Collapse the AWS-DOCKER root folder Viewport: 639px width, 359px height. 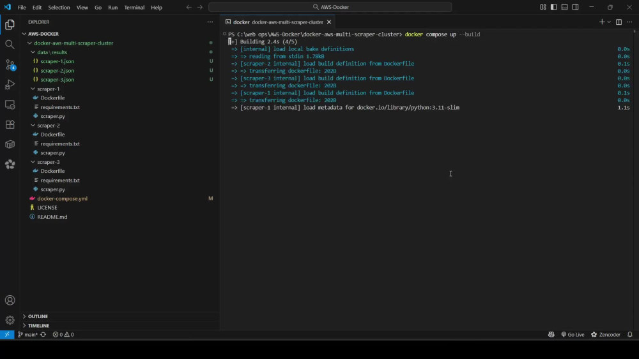(x=24, y=34)
